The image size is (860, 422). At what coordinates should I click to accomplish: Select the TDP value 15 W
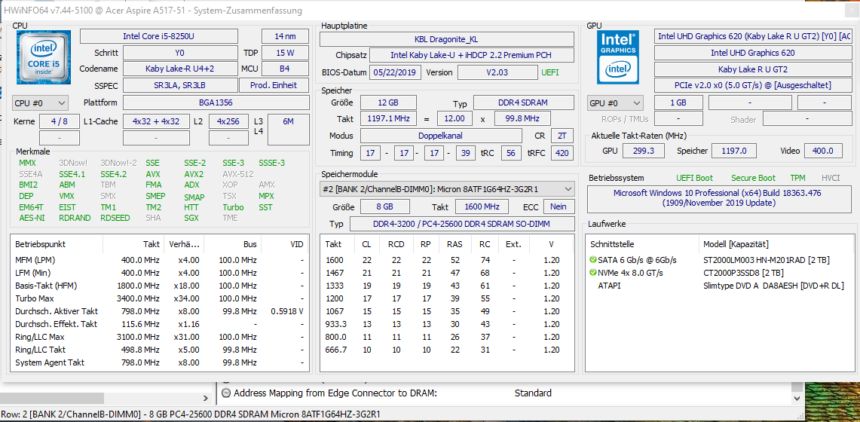tap(286, 54)
